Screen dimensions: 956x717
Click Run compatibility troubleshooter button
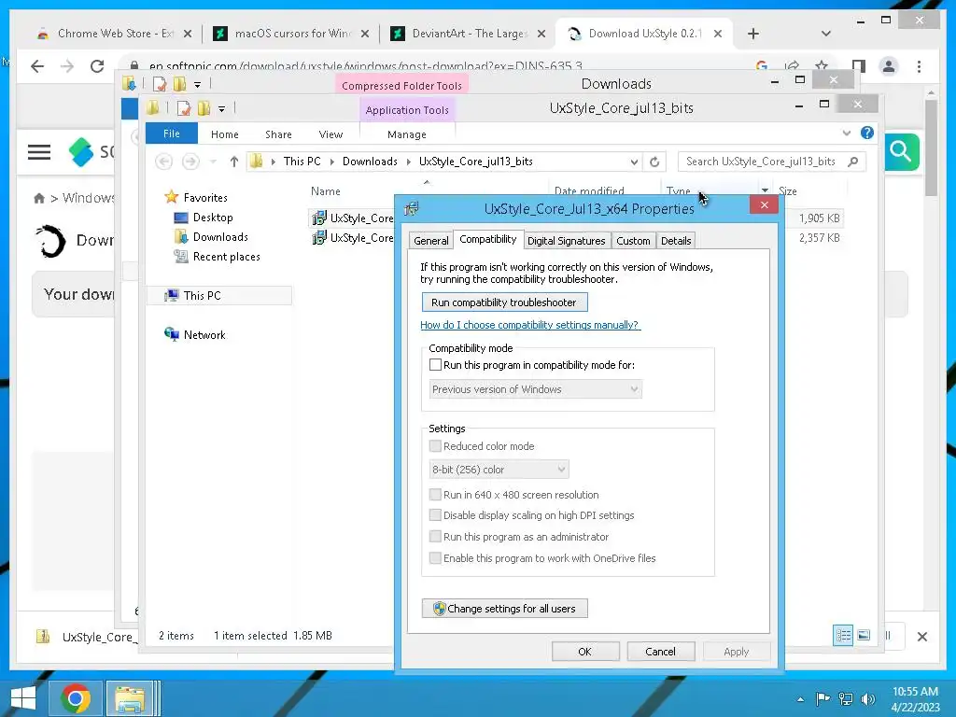(504, 302)
